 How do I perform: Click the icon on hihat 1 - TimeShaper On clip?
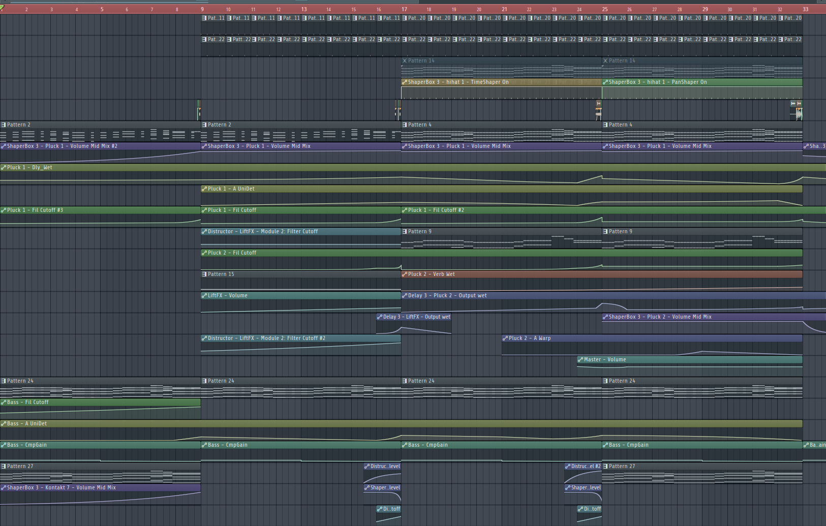[405, 82]
